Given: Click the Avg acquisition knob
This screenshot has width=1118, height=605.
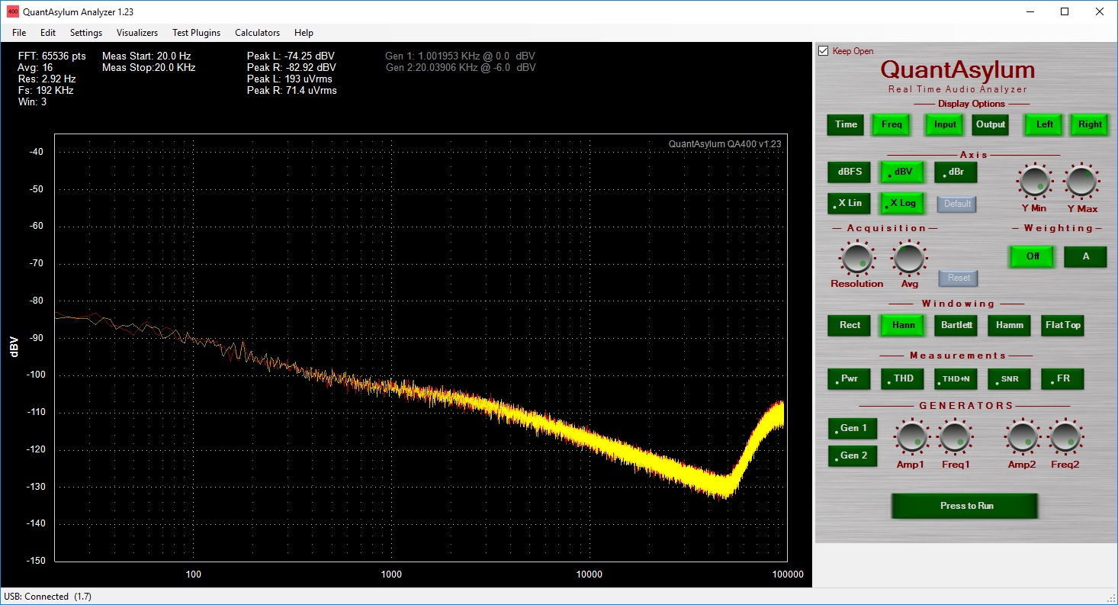Looking at the screenshot, I should [x=908, y=259].
